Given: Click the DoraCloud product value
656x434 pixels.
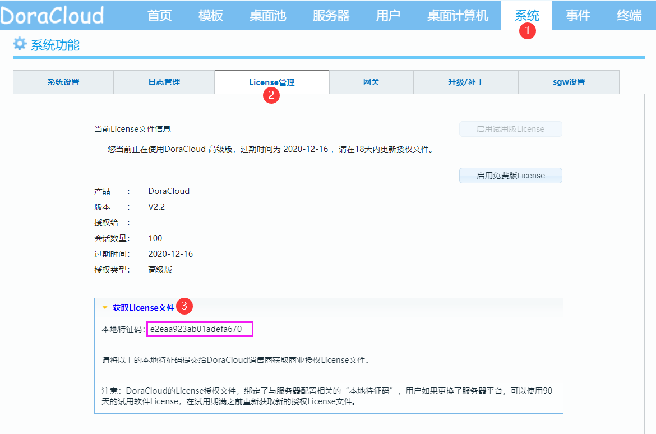Looking at the screenshot, I should tap(169, 191).
